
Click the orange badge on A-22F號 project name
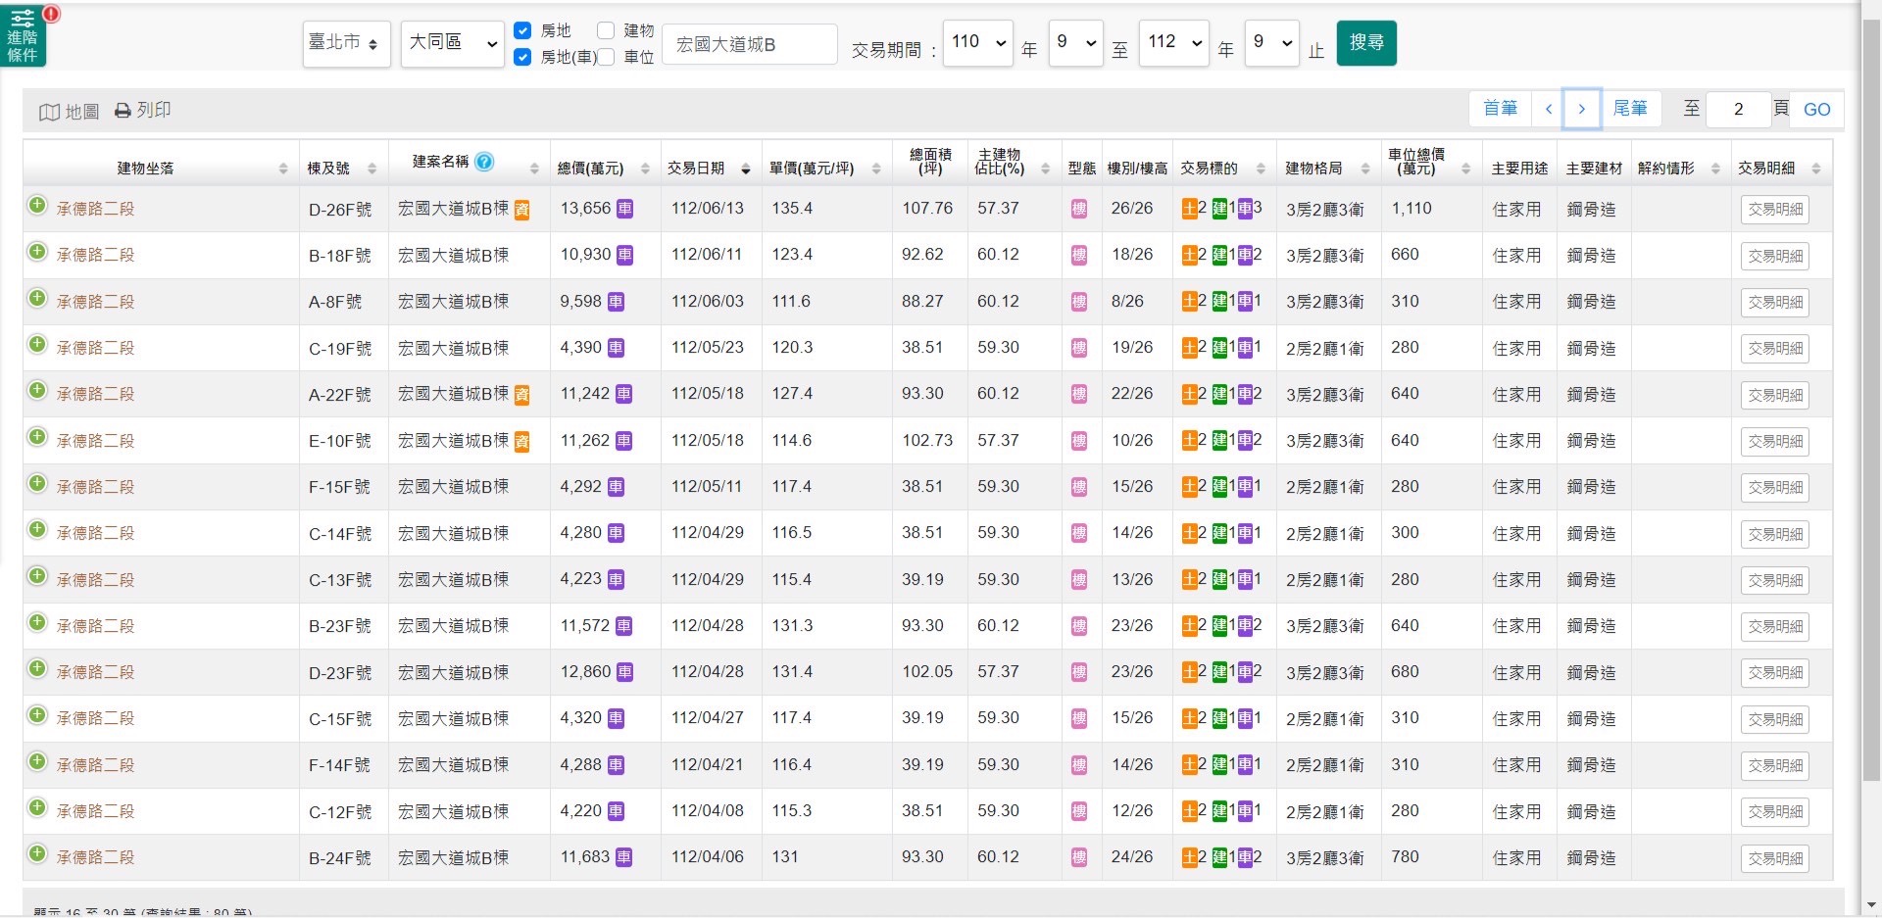coord(522,395)
